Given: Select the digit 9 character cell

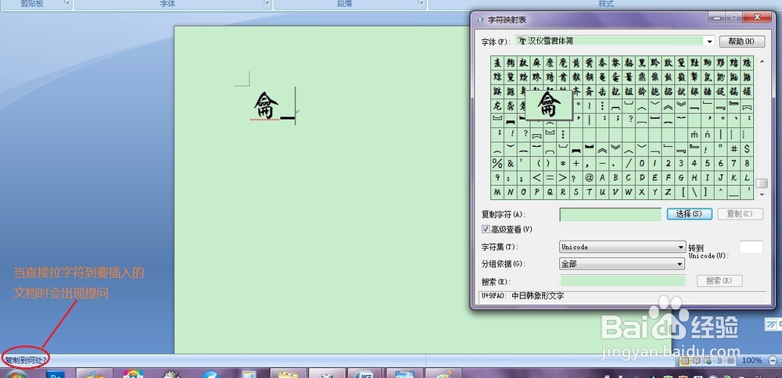Looking at the screenshot, I should (497, 178).
